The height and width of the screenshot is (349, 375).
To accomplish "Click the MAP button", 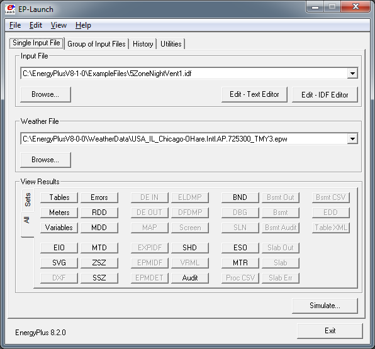I will [x=150, y=228].
